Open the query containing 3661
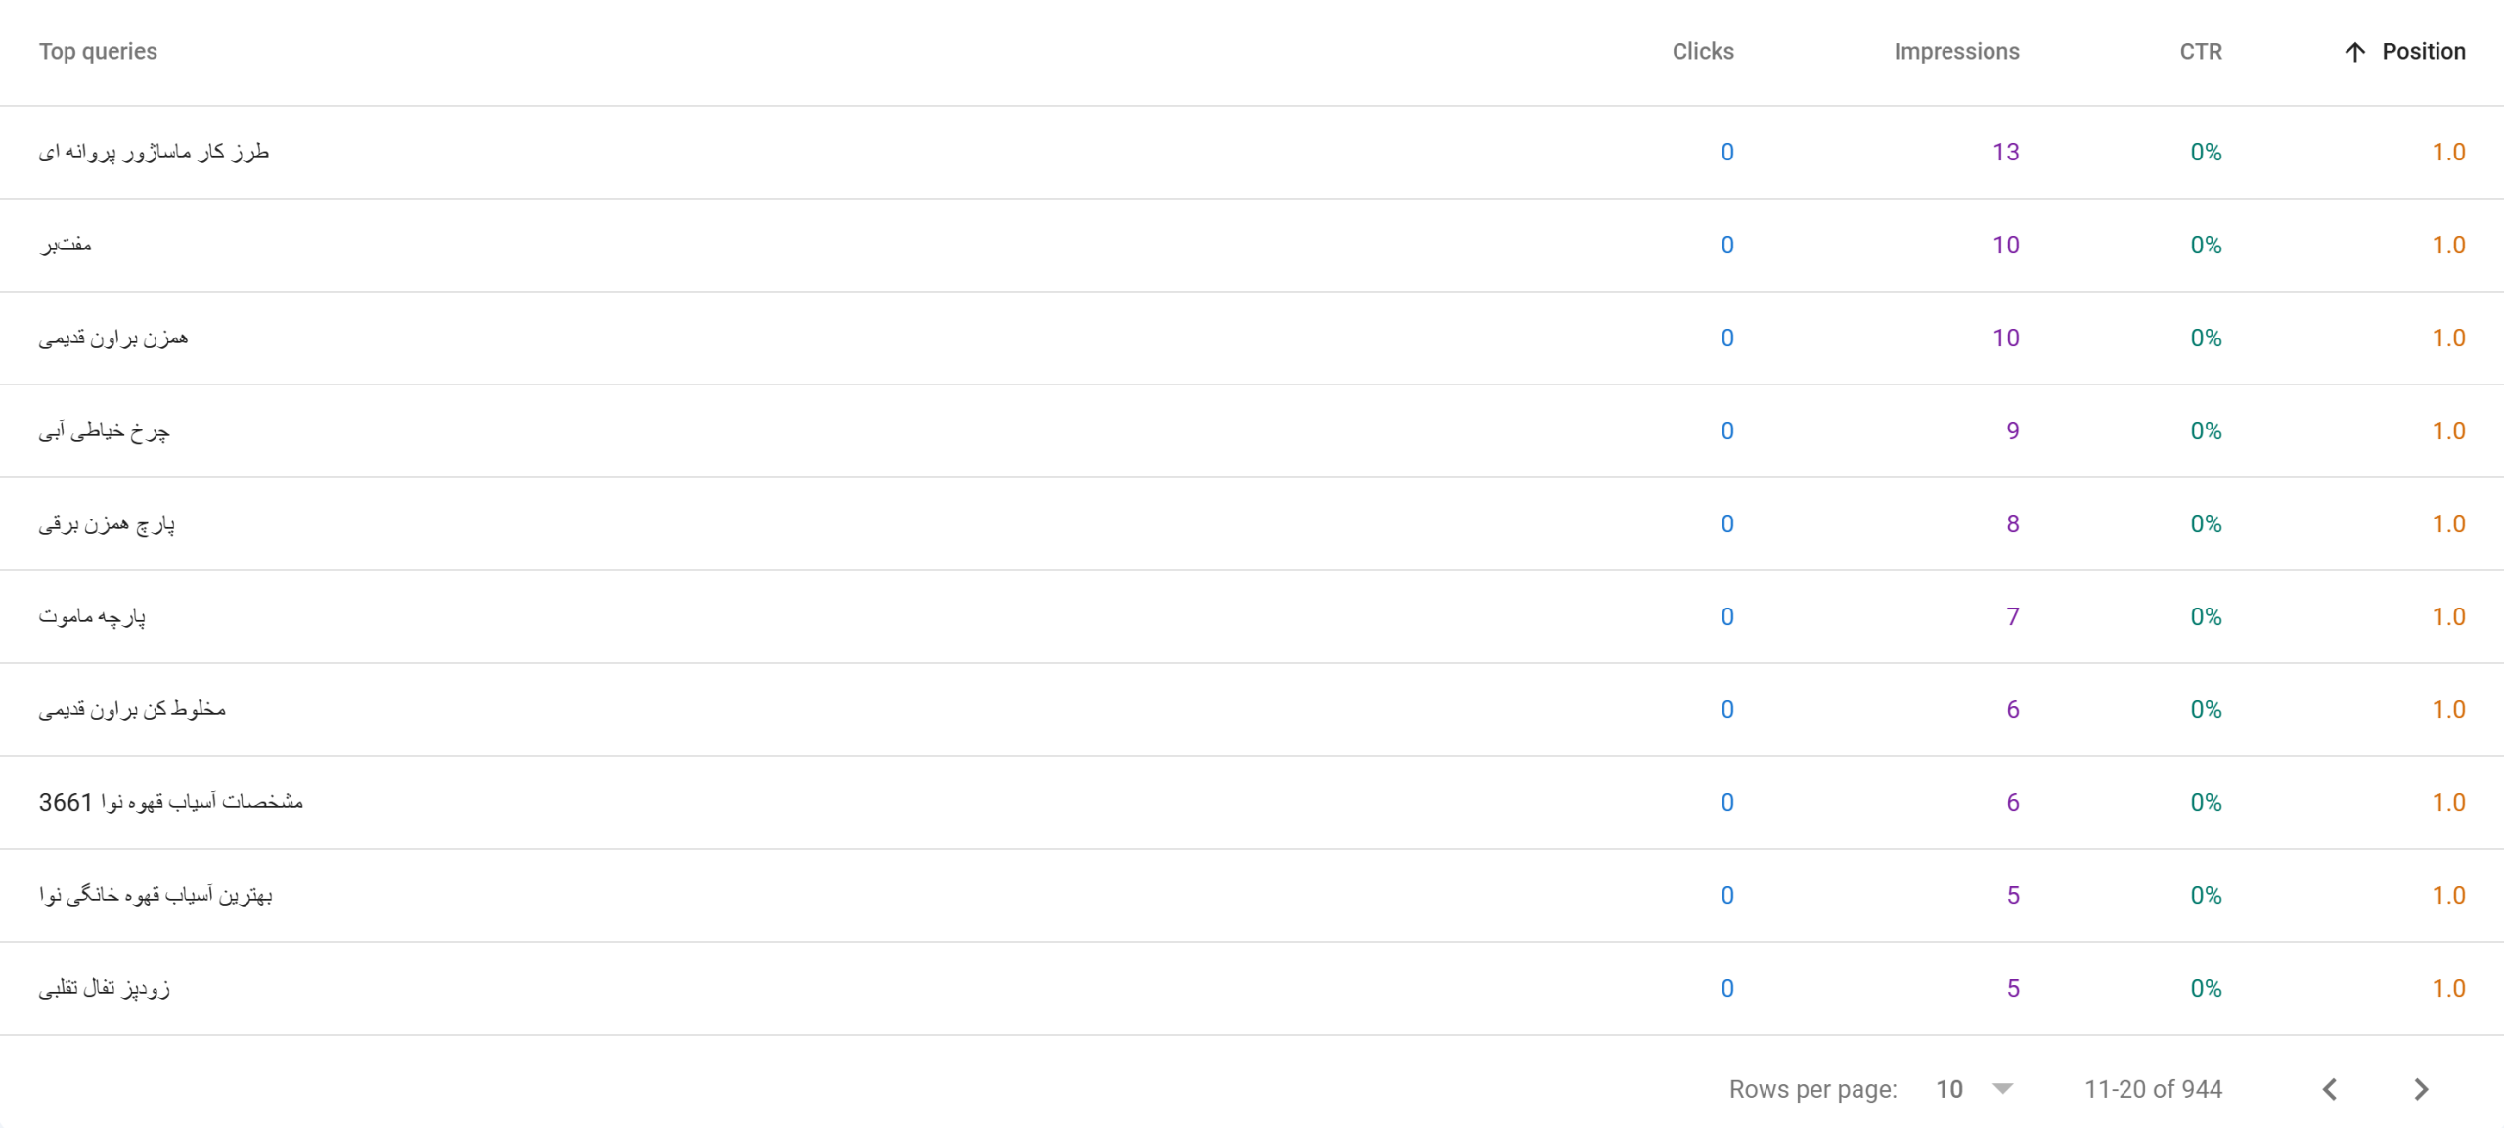Screen dimensions: 2504x1128 171,802
